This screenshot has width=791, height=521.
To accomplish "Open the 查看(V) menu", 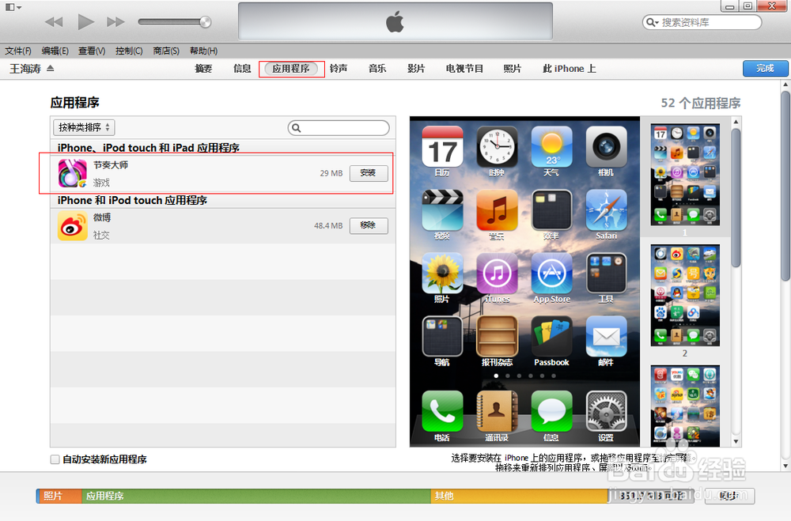I will tap(92, 51).
